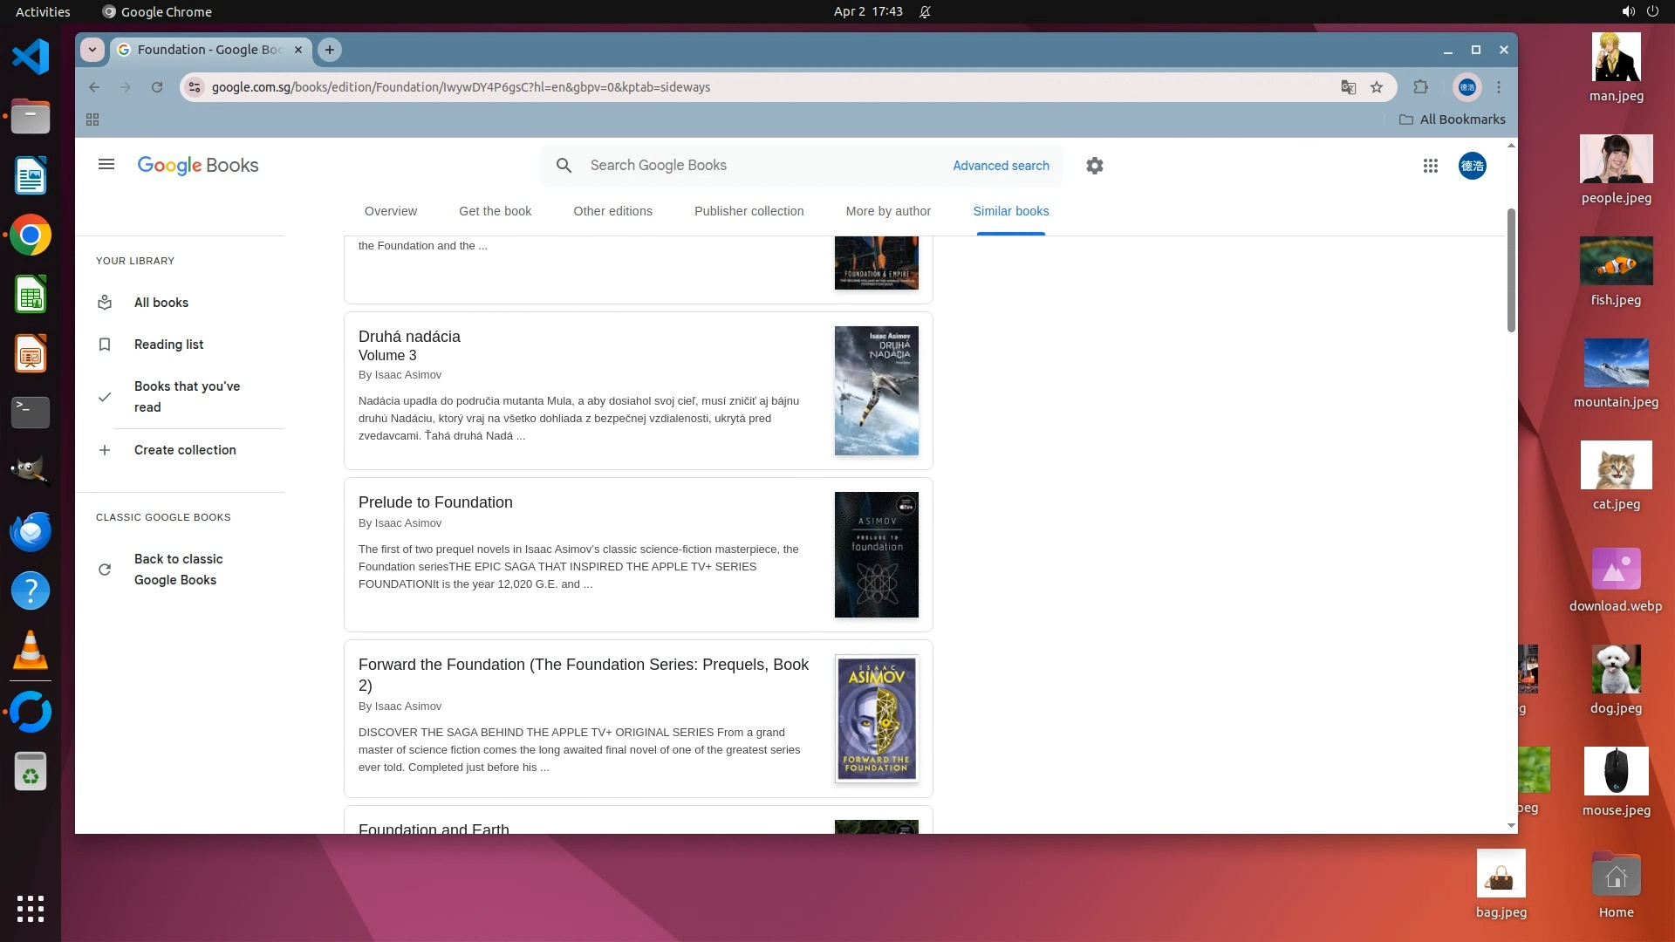Open the tab search dropdown arrow
1675x942 pixels.
(92, 50)
